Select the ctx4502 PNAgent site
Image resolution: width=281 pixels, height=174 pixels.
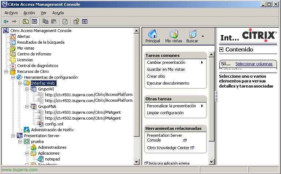click(x=83, y=118)
